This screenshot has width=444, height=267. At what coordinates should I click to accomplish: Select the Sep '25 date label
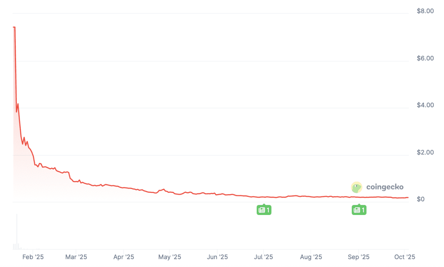tap(358, 257)
